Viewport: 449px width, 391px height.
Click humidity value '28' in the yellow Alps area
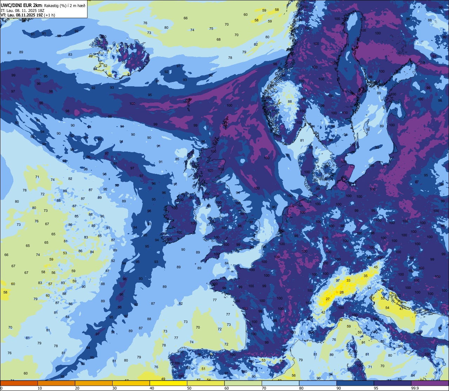[342, 292]
